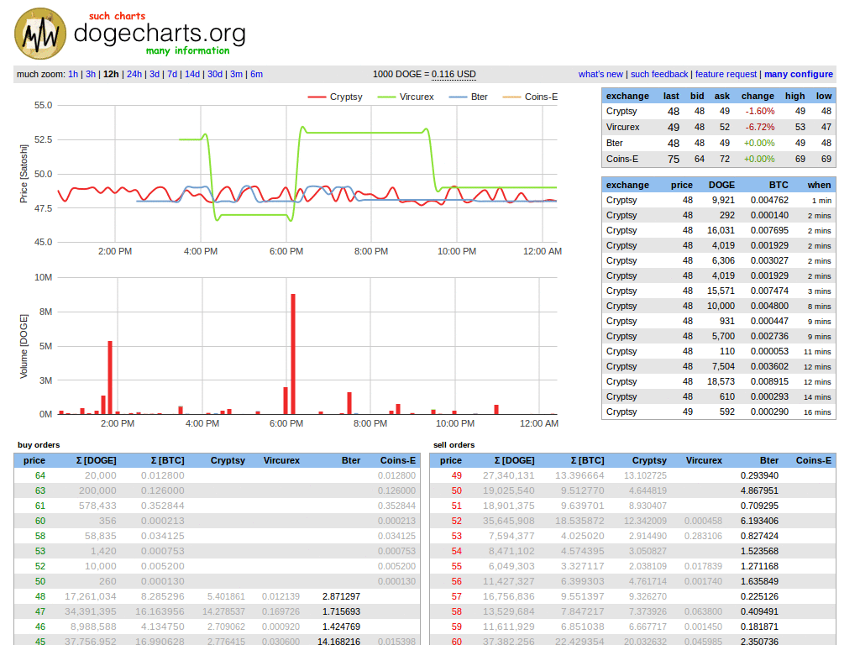
Task: Click buy order price 61
Action: [40, 506]
